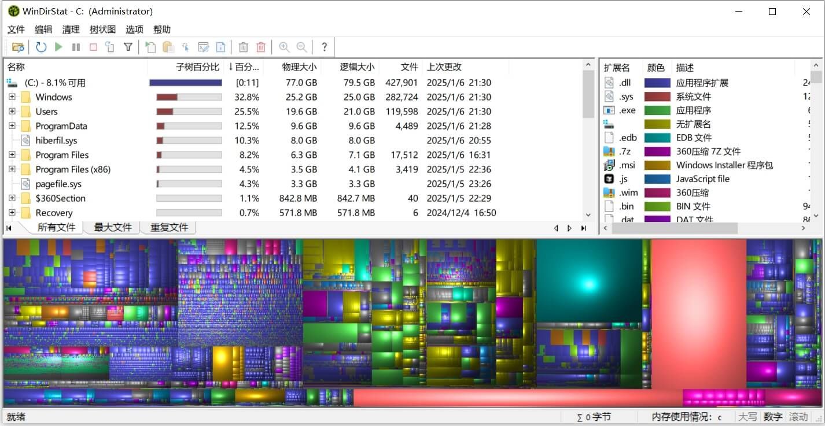Expand the ProgramData folder node

[12, 126]
